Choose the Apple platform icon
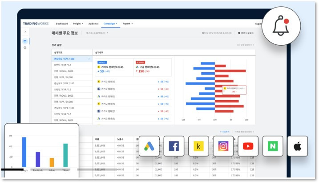This screenshot has height=183, width=319. pyautogui.click(x=298, y=146)
